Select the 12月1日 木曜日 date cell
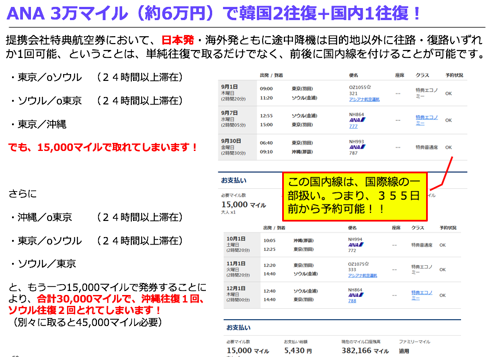 [242, 294]
